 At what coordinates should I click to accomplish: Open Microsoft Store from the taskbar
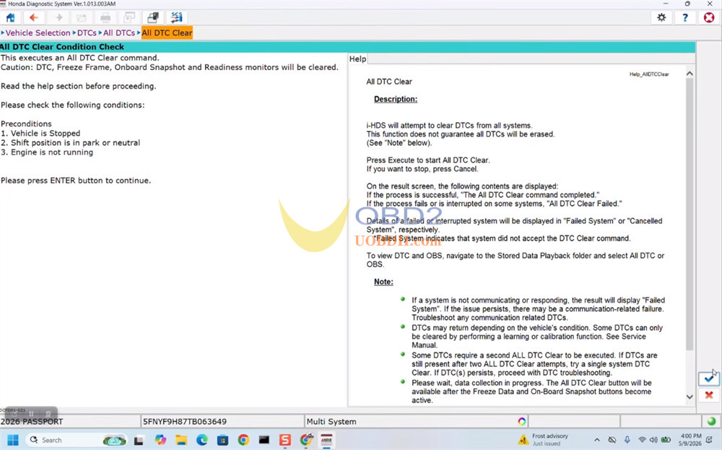click(x=223, y=440)
